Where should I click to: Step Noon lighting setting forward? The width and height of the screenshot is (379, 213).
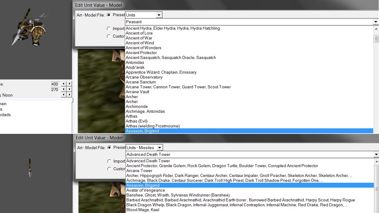(x=70, y=95)
